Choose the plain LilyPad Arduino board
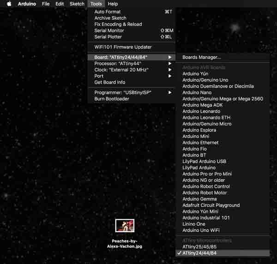This screenshot has height=264, width=277. [x=223, y=168]
